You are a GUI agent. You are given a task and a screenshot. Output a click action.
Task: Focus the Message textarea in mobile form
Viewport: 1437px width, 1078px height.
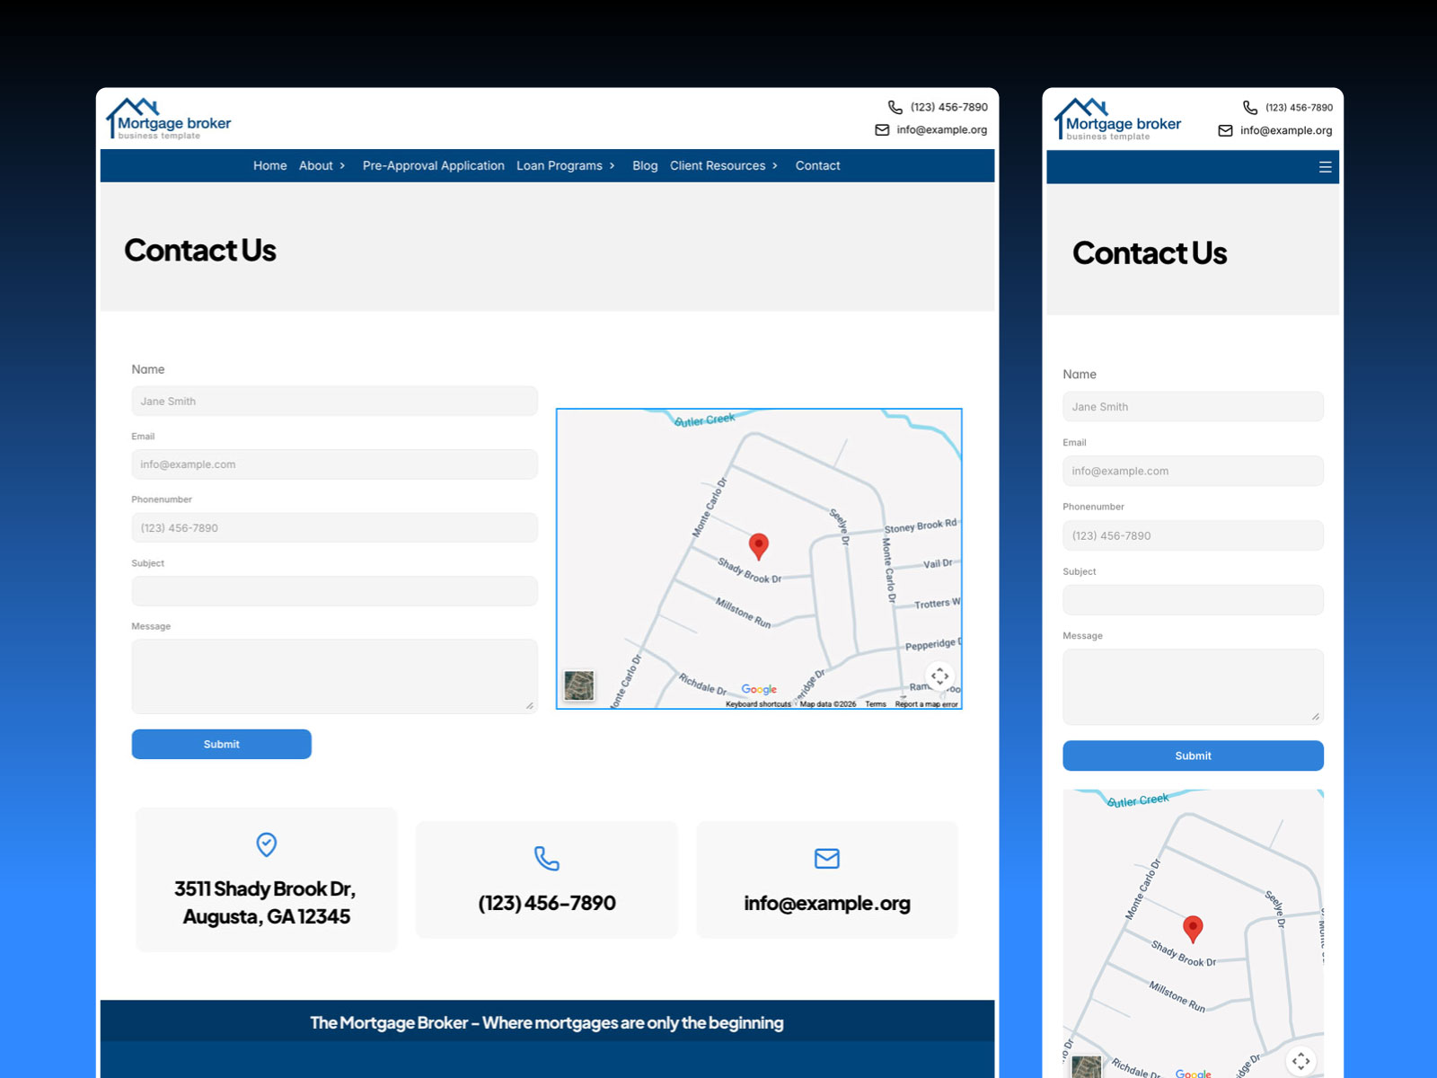click(x=1193, y=687)
